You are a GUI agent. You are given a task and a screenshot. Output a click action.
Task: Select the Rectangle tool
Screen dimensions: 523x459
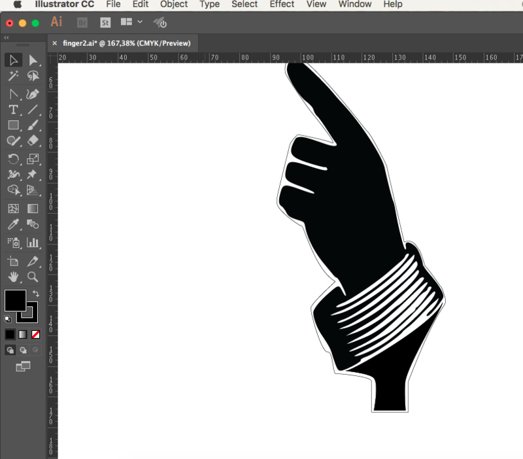pyautogui.click(x=13, y=125)
